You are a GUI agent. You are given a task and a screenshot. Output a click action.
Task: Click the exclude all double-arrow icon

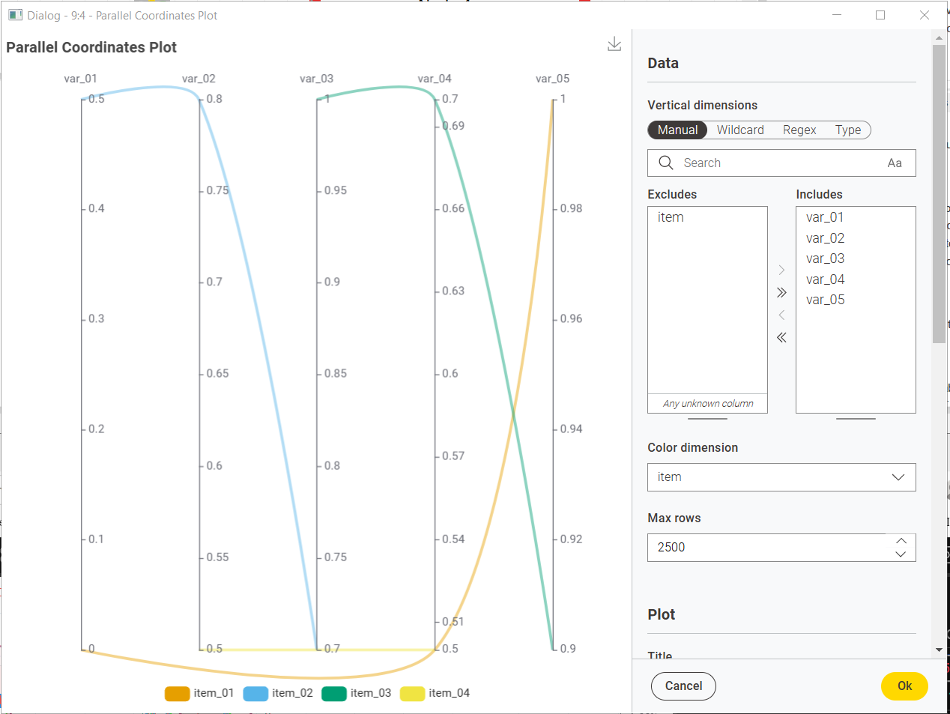pos(781,337)
